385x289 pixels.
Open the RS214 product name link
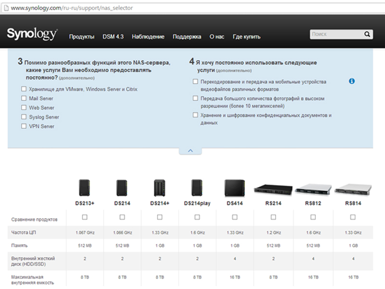(x=273, y=203)
